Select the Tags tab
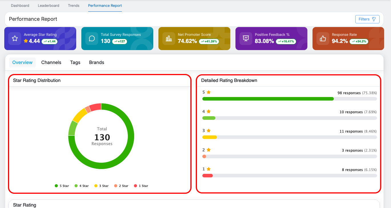391x208 pixels. tap(75, 63)
